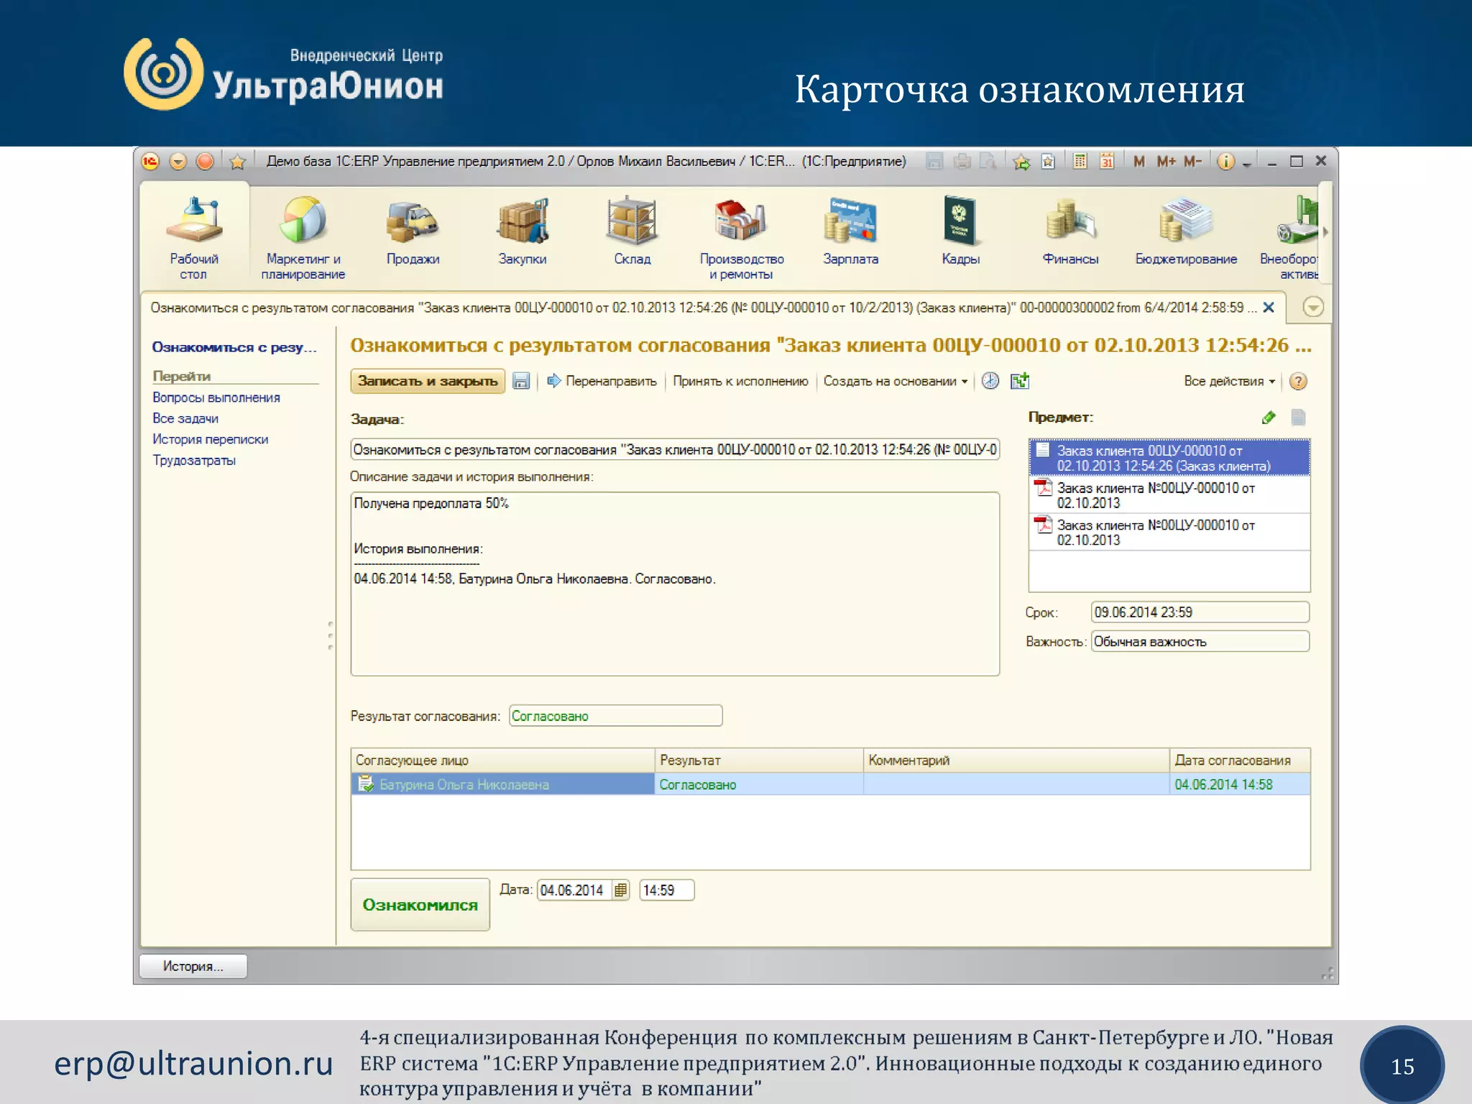Click the round orange forward navigation button

(206, 162)
